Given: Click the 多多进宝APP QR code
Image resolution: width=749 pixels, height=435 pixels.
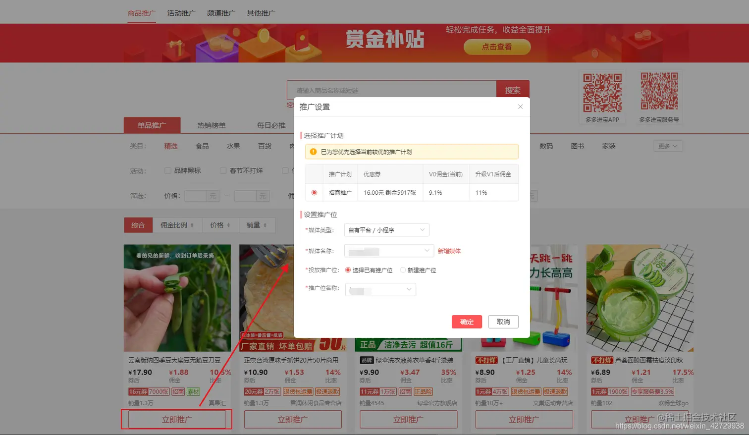Looking at the screenshot, I should (x=602, y=93).
